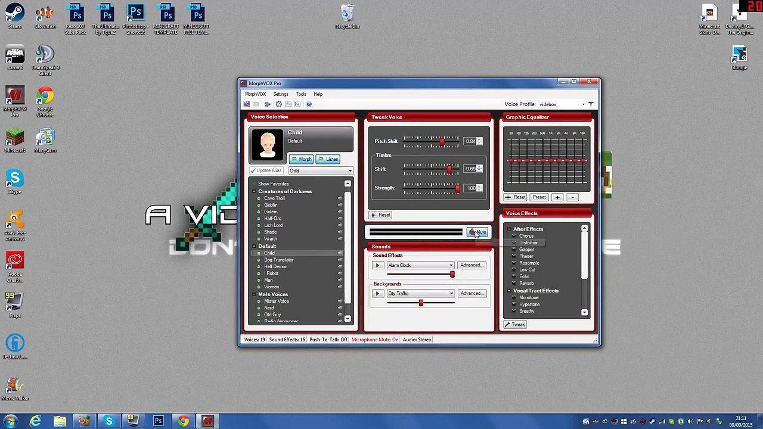763x429 pixels.
Task: Select the Hell Demon voice
Action: [x=275, y=267]
